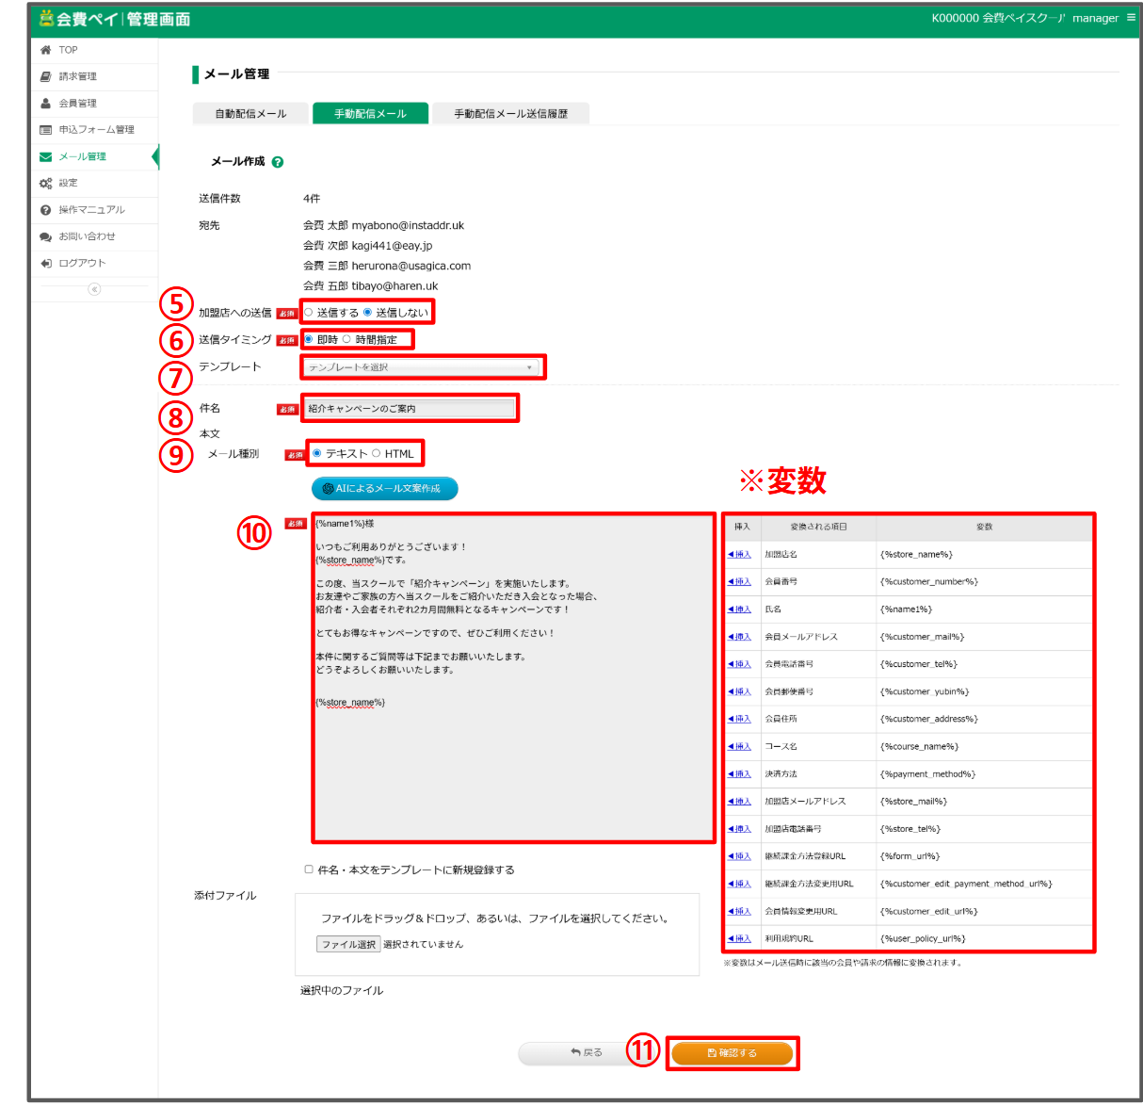Click {%user_policy_url%} variable cell
The width and height of the screenshot is (1143, 1105).
pyautogui.click(x=984, y=938)
